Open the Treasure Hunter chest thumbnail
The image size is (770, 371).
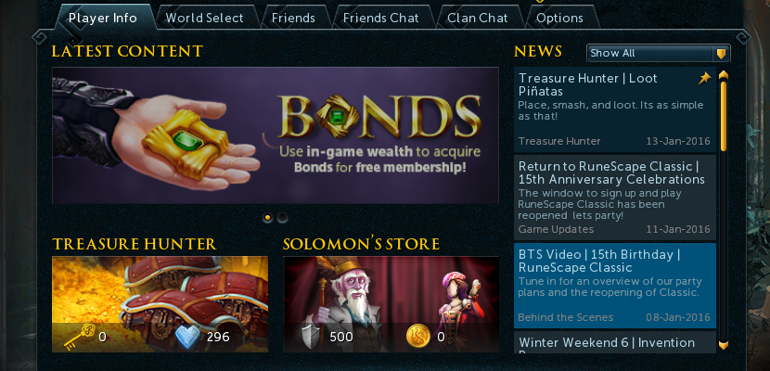[x=160, y=304]
